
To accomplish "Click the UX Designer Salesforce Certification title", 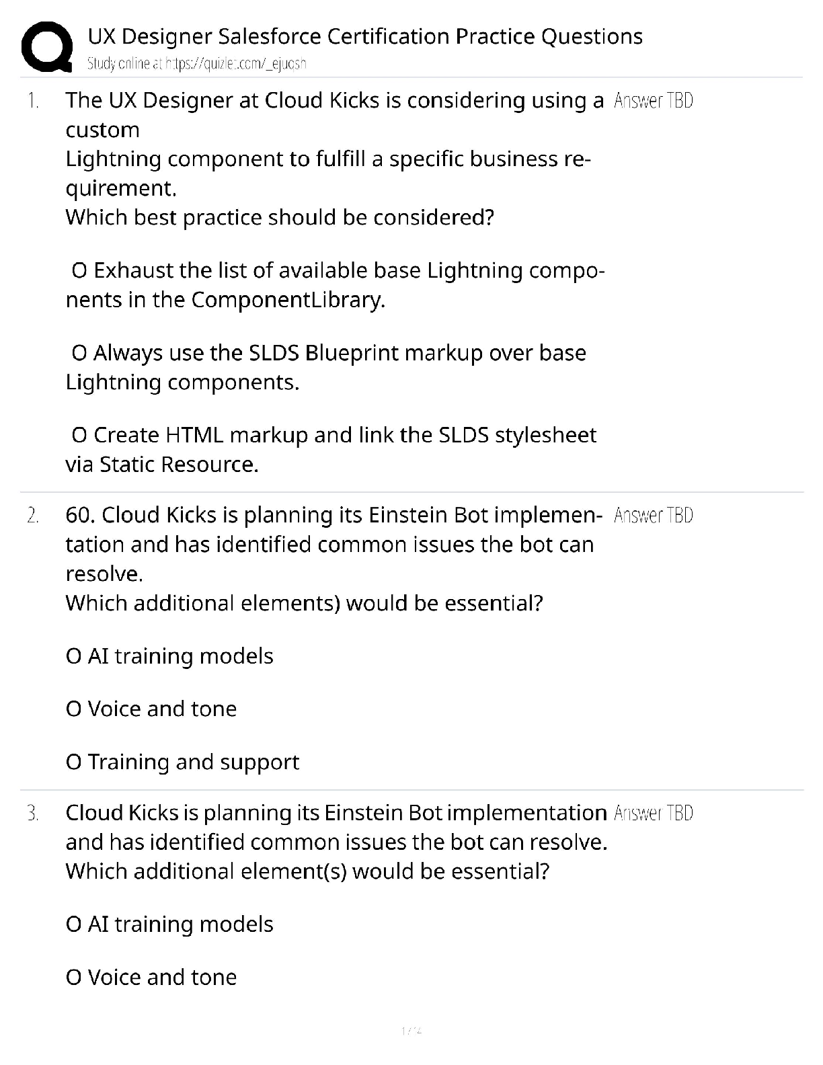I will [365, 36].
